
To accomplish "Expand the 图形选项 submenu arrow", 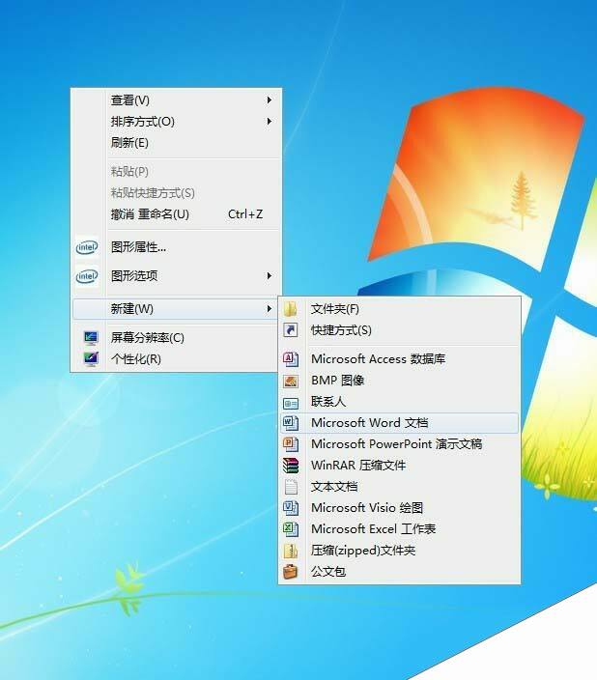I will [269, 276].
